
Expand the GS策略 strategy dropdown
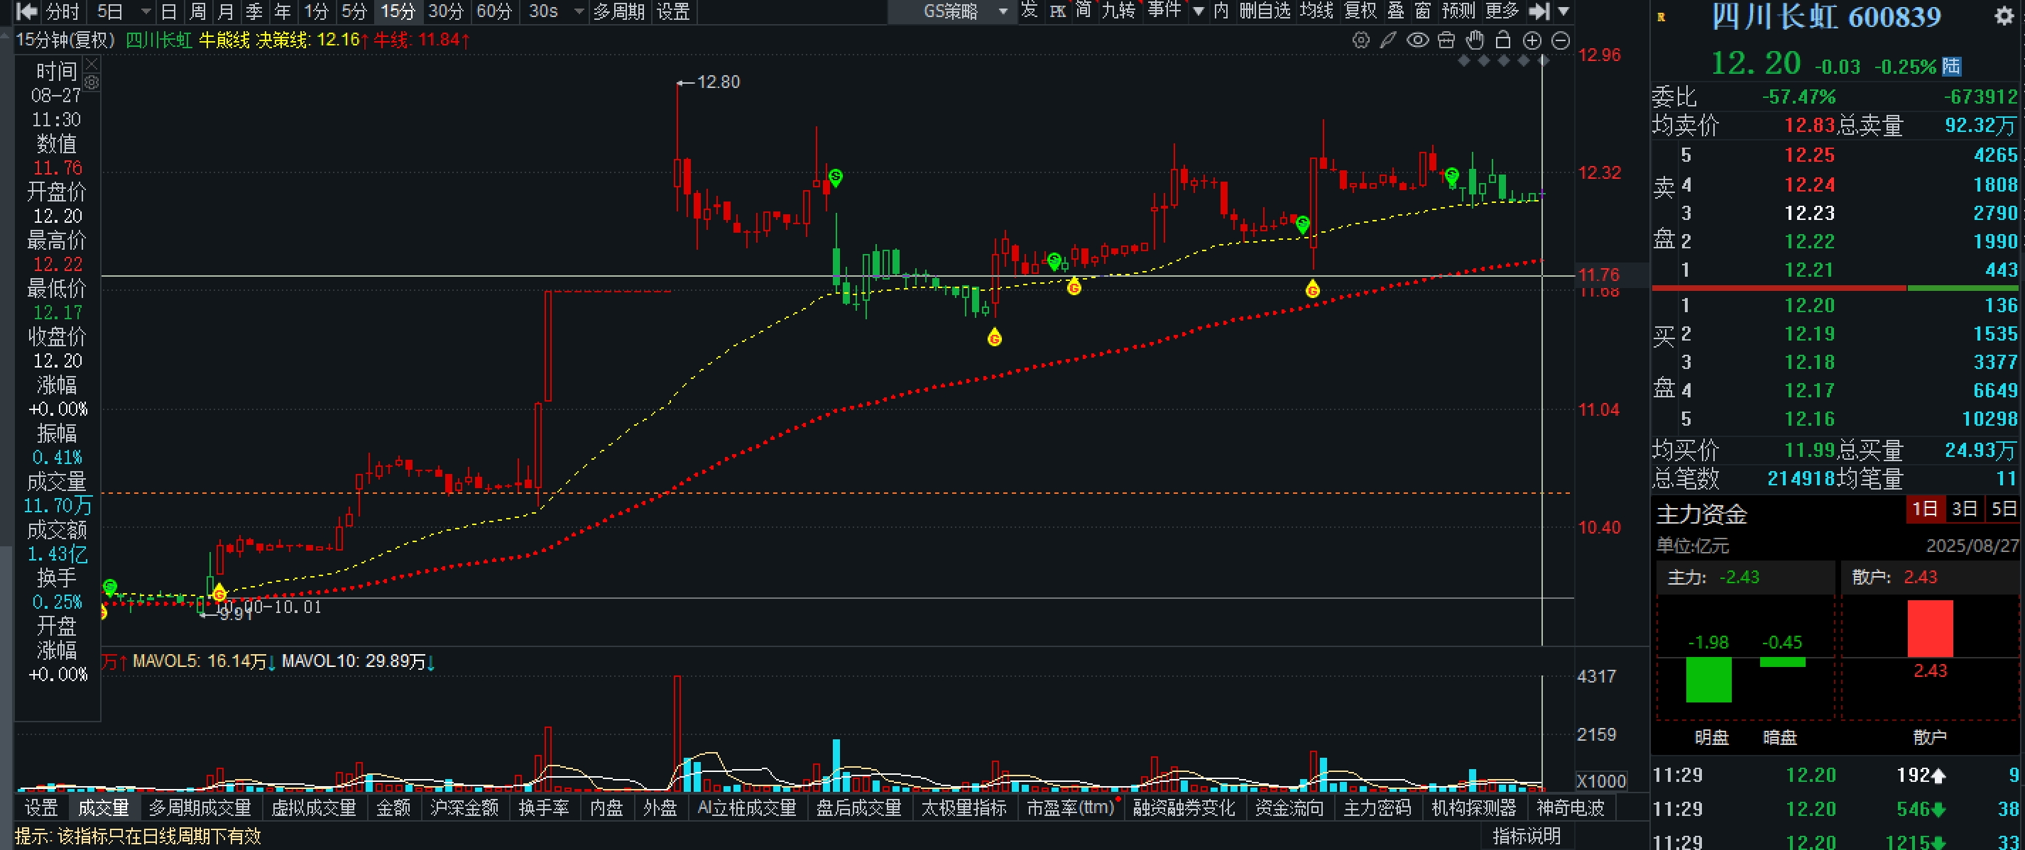(1003, 12)
